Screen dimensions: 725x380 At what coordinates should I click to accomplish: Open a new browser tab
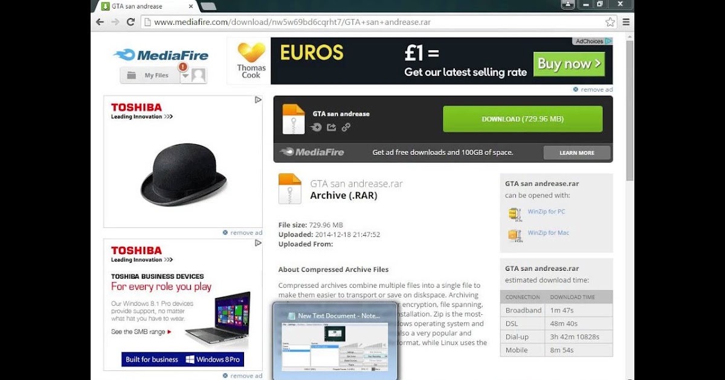tap(208, 6)
